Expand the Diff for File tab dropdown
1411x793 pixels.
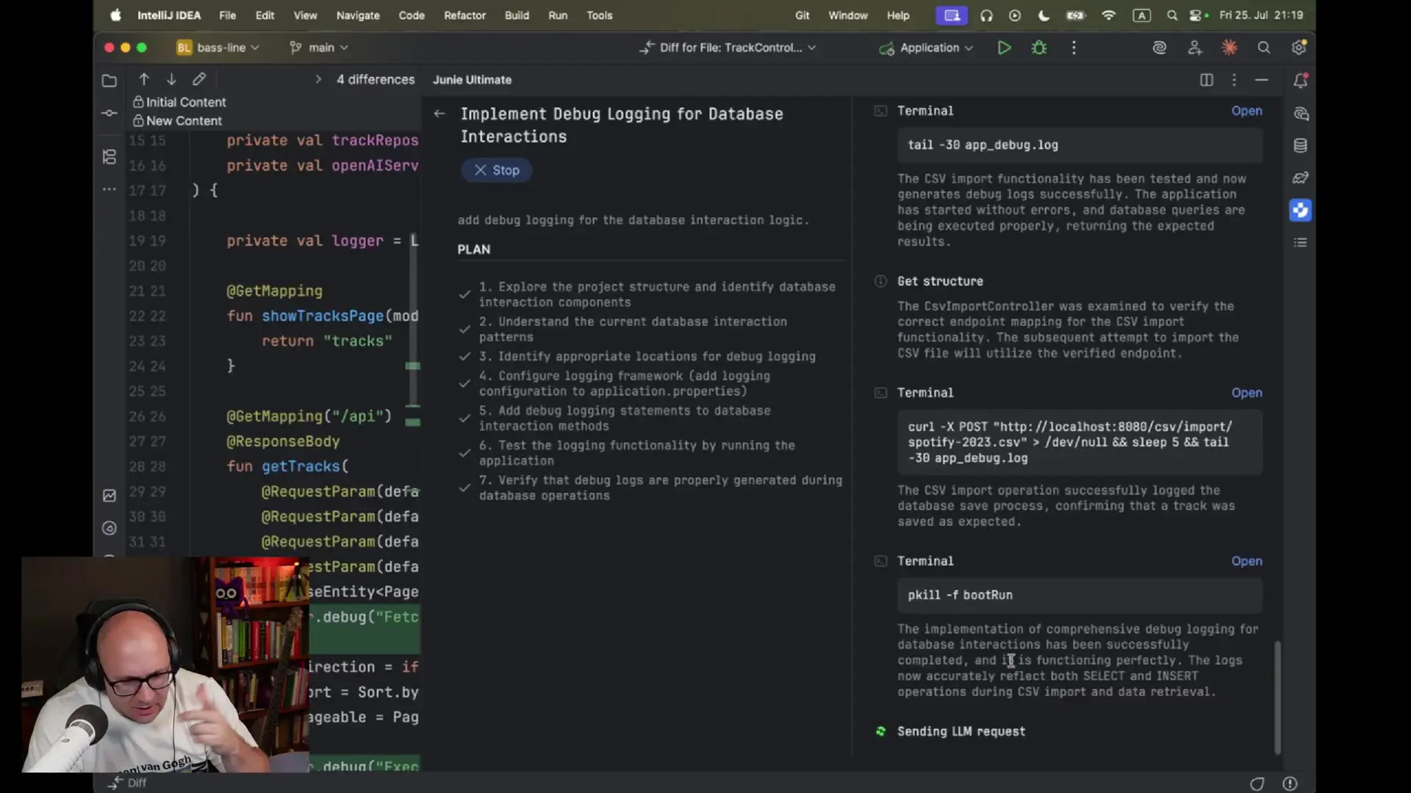[x=811, y=48]
